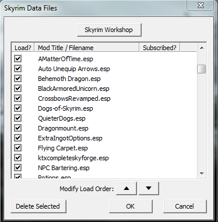The width and height of the screenshot is (218, 222).
Task: Select Flying Carpet.esp row
Action: coord(63,148)
